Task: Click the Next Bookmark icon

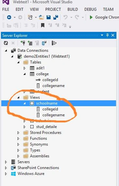Action: (57, 25)
